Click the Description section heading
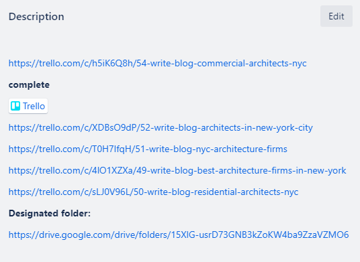Viewport: 360px width, 262px height. 36,17
